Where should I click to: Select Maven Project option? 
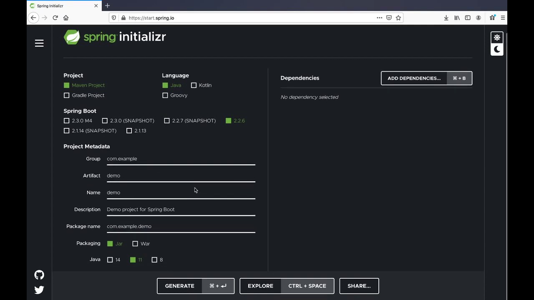coord(84,85)
